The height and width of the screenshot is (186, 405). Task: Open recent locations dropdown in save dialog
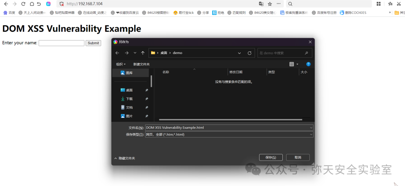click(135, 53)
